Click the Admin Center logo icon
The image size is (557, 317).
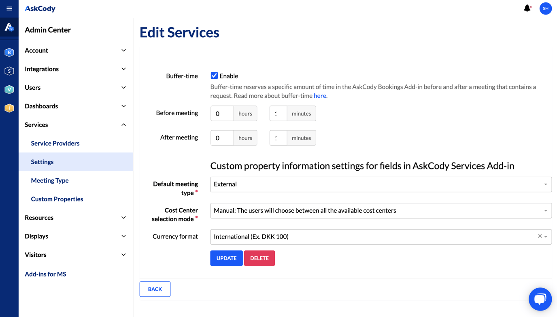coord(9,27)
